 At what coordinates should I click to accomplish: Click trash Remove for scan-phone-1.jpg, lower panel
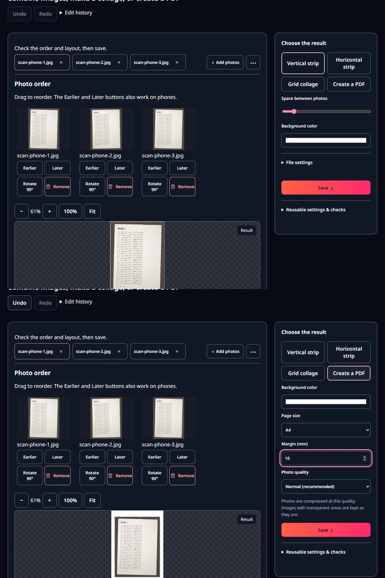click(58, 476)
